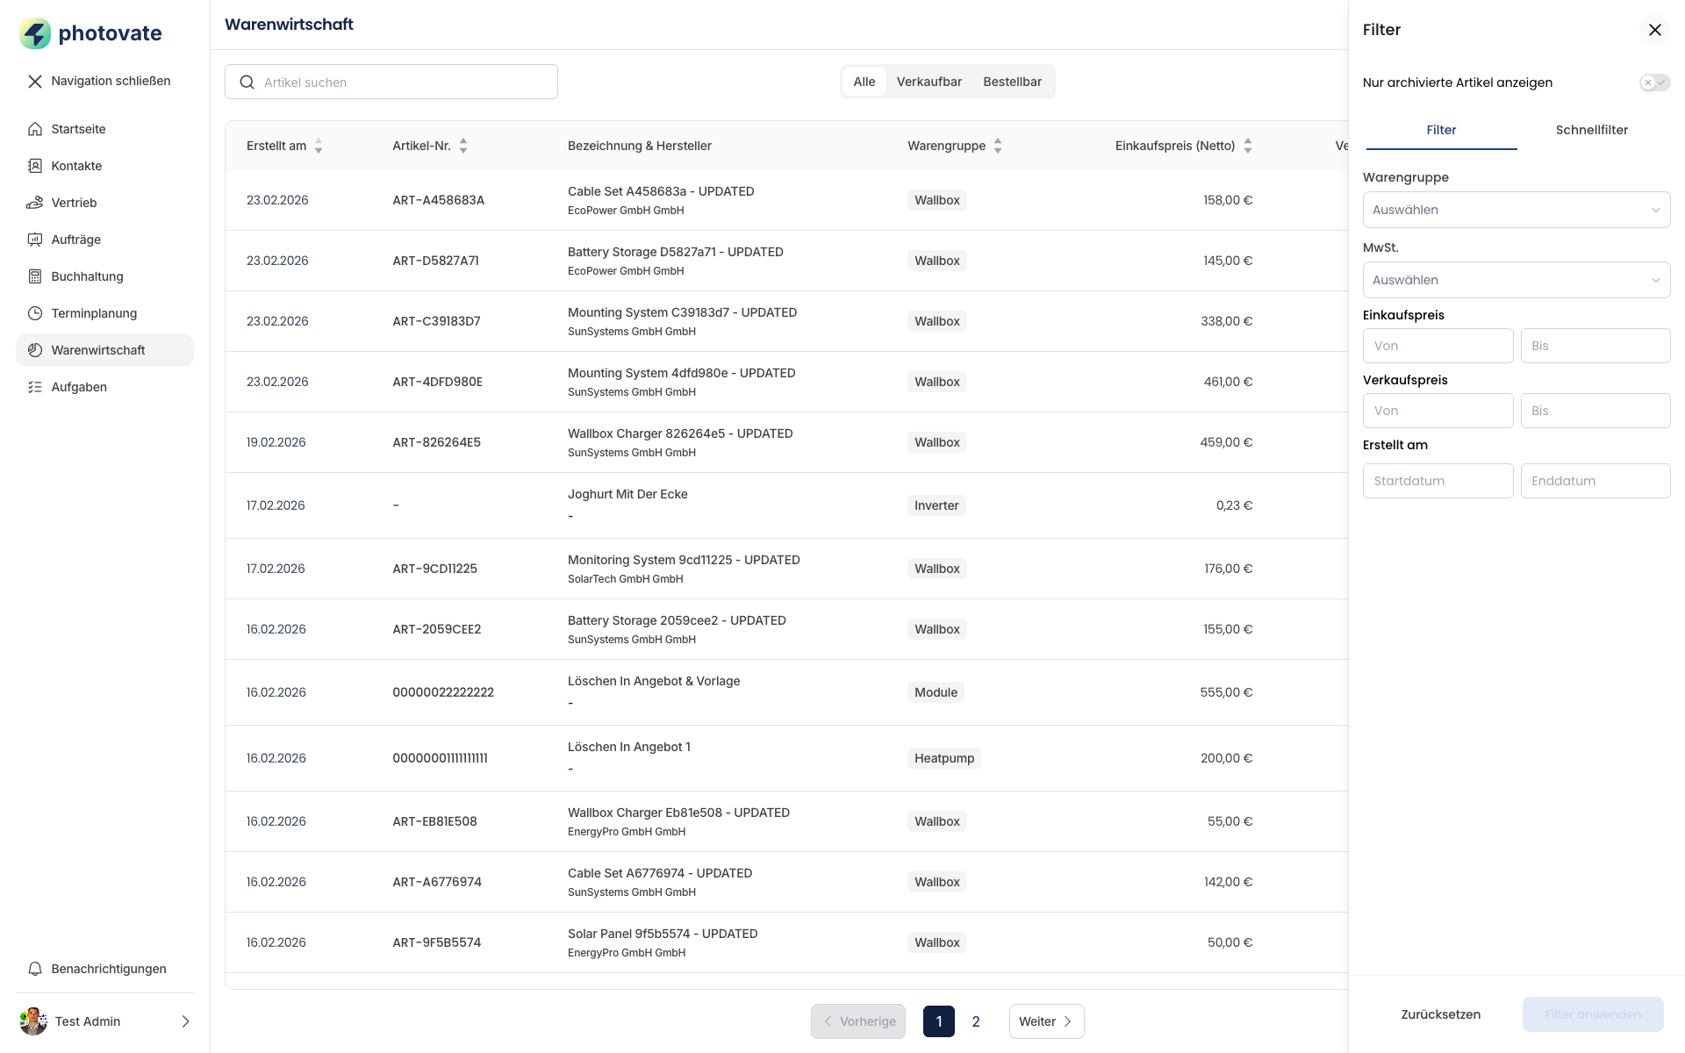Click the Startseite home icon
The image size is (1685, 1053).
click(35, 129)
